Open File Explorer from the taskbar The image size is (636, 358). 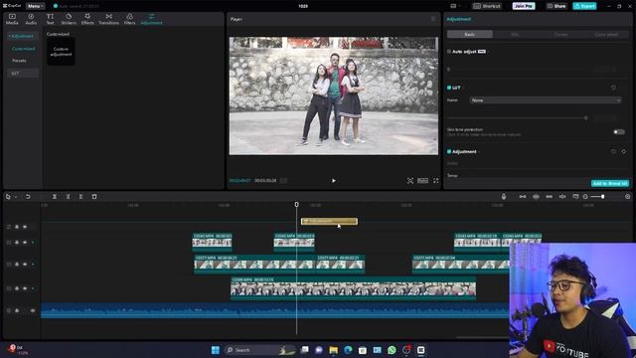point(334,350)
